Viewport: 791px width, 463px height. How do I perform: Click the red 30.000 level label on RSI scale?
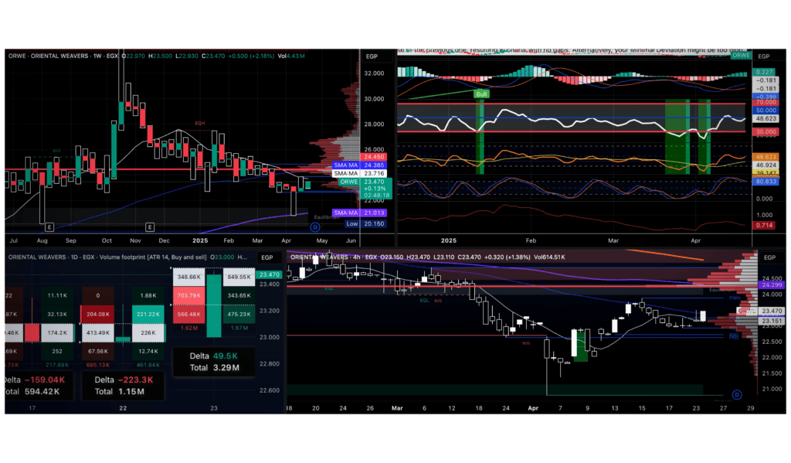point(762,131)
